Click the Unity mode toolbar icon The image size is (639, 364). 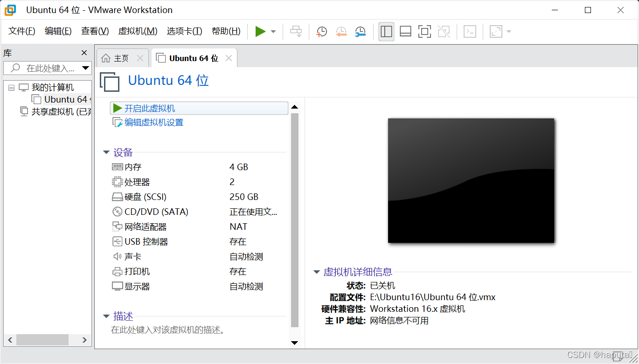coord(444,32)
